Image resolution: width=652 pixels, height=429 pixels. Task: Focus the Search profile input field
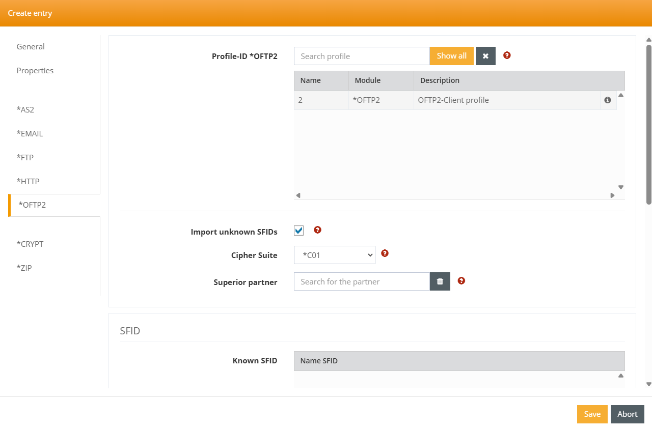pos(362,56)
